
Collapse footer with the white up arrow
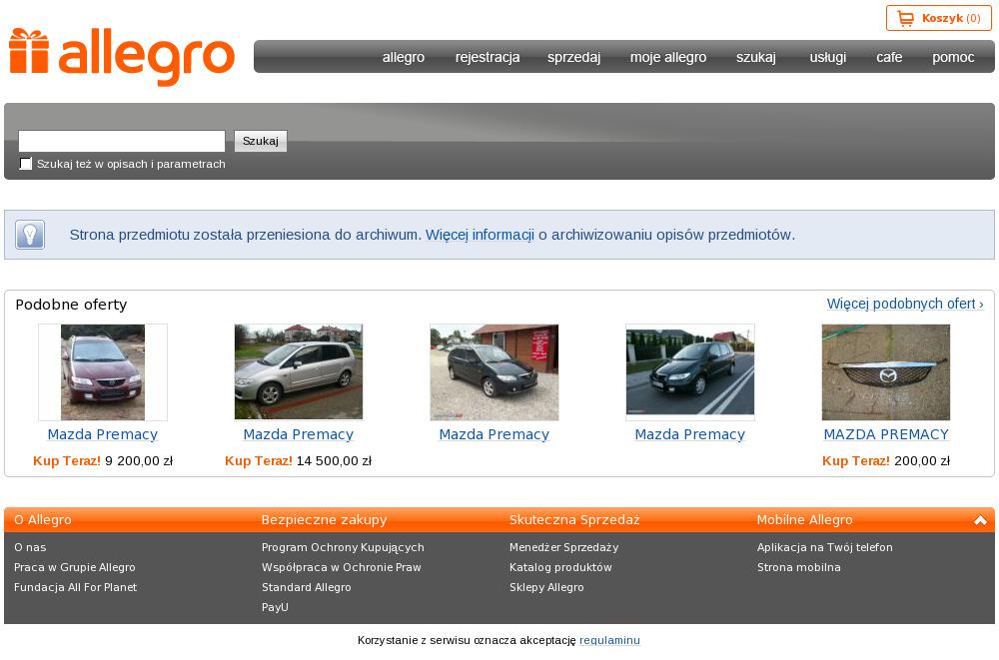coord(981,520)
